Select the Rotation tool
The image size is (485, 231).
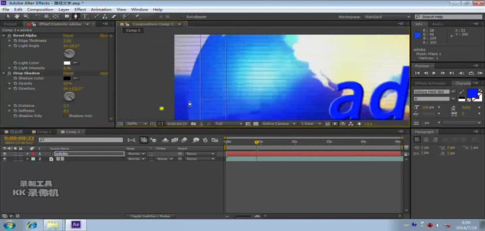[38, 16]
